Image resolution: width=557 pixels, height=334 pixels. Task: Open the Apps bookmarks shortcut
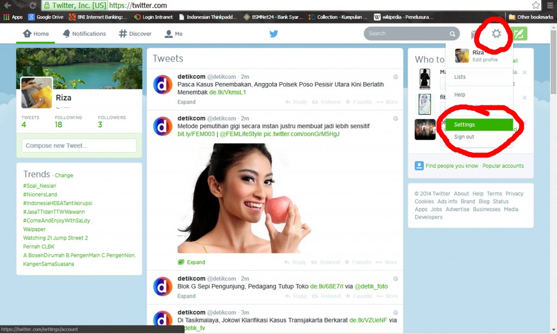[x=13, y=17]
